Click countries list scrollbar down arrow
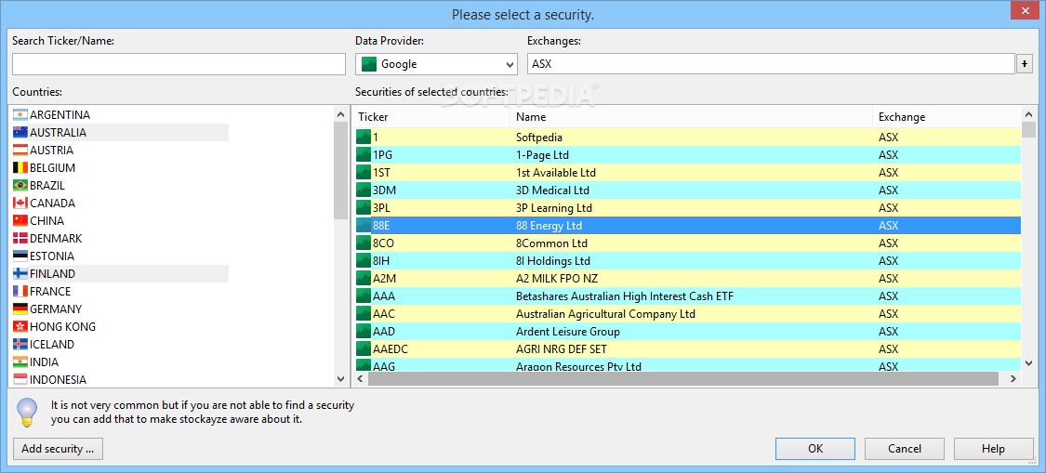Viewport: 1046px width, 473px height. click(x=341, y=379)
